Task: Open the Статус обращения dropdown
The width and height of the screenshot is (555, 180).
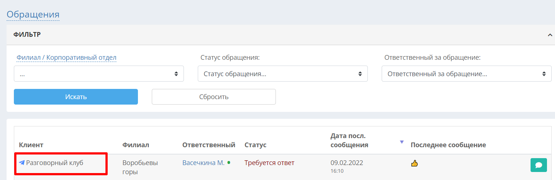Action: point(283,74)
